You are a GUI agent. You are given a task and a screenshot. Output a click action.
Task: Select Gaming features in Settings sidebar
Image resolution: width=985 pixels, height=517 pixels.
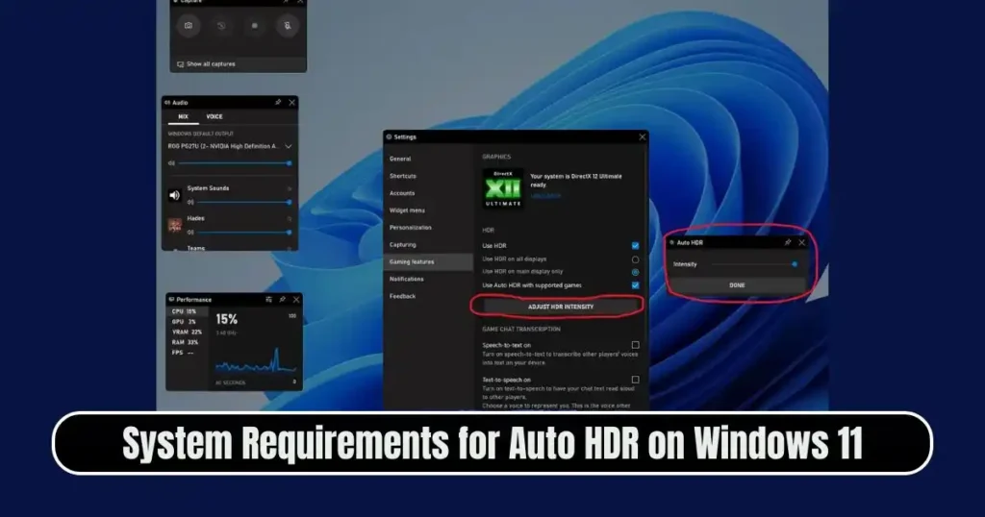[x=428, y=261]
